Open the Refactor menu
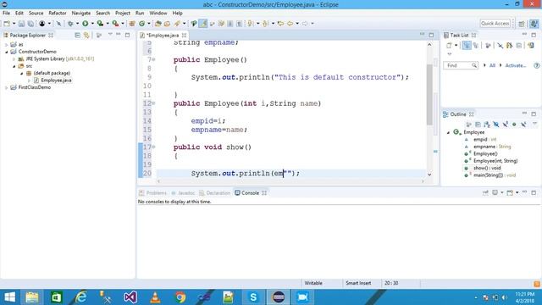This screenshot has height=305, width=542. click(58, 13)
